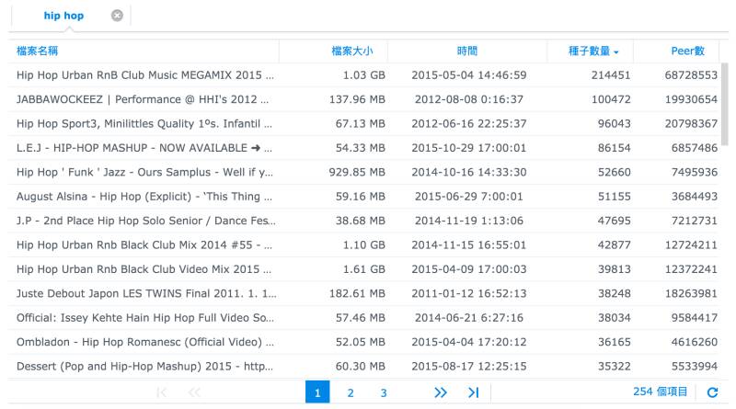Go to page 3
Image resolution: width=736 pixels, height=409 pixels.
coord(384,392)
